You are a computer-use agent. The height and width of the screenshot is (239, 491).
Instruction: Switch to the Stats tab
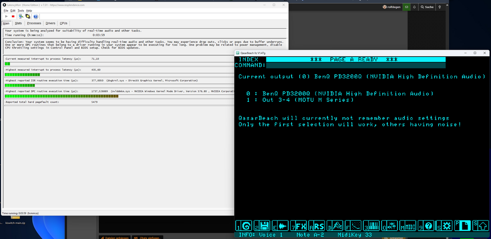click(x=19, y=23)
